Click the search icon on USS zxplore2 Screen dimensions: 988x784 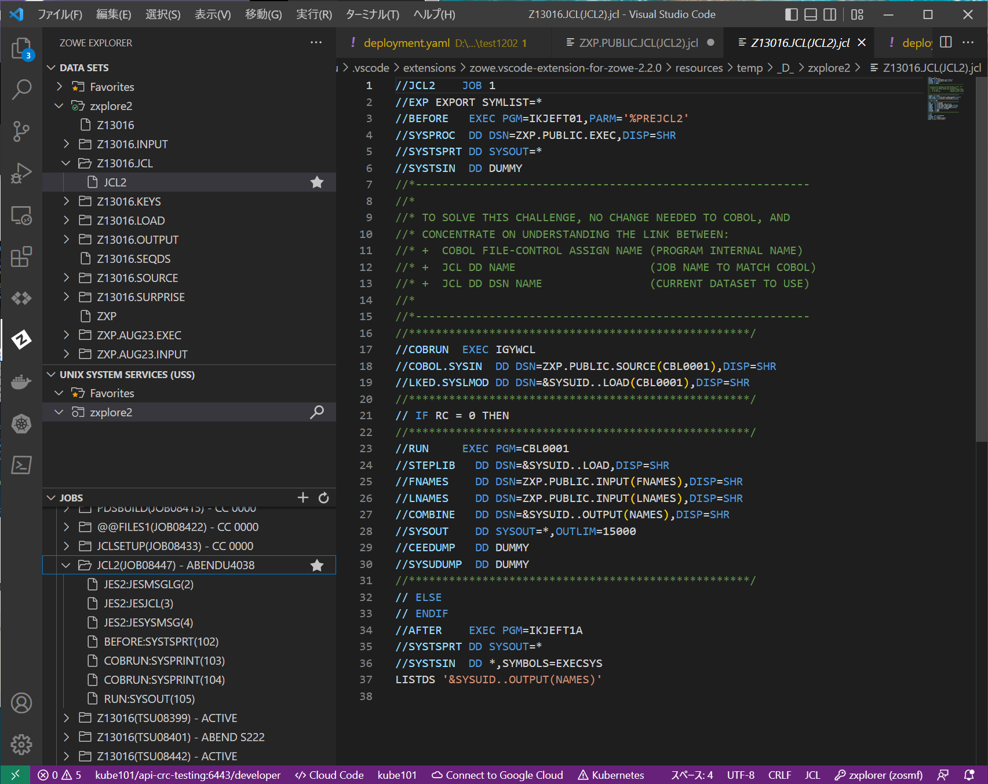click(x=317, y=412)
